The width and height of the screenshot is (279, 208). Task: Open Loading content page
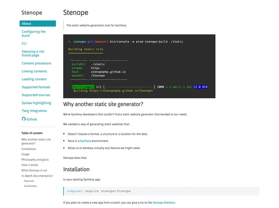click(x=34, y=79)
